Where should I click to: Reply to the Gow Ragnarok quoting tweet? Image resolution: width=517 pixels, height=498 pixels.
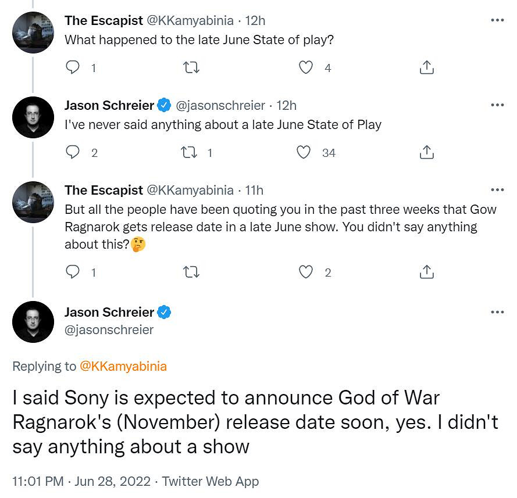pos(73,272)
